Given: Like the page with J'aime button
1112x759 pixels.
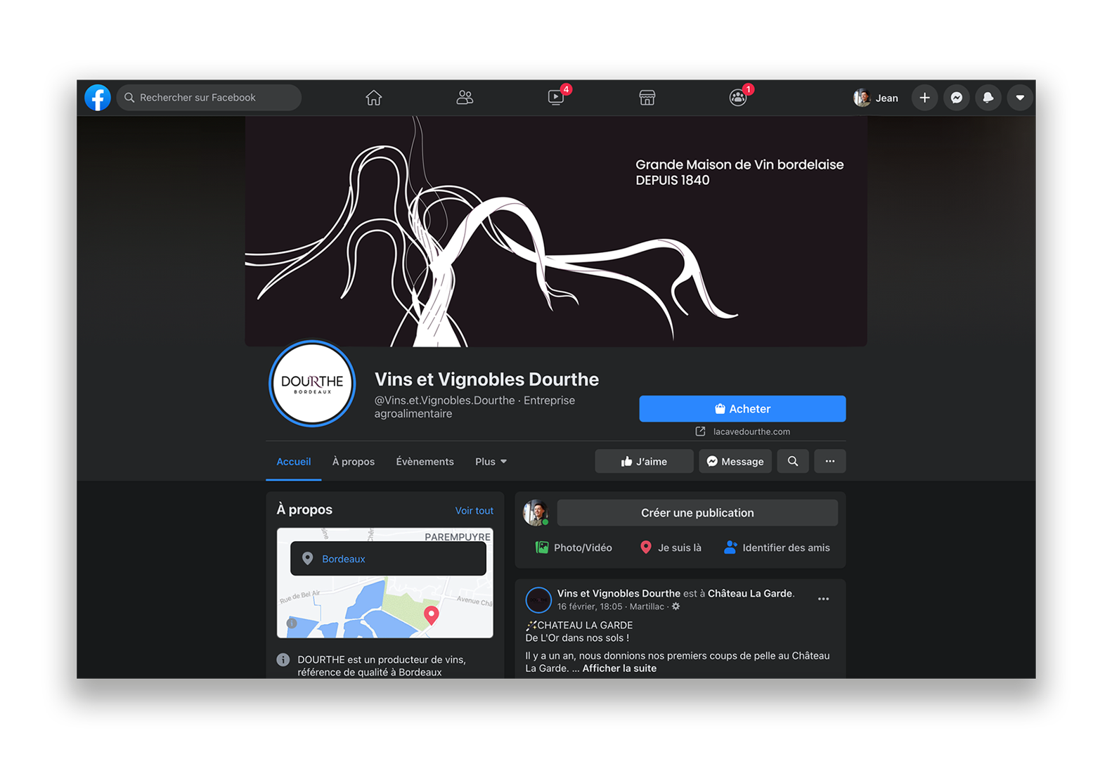Looking at the screenshot, I should (x=644, y=462).
